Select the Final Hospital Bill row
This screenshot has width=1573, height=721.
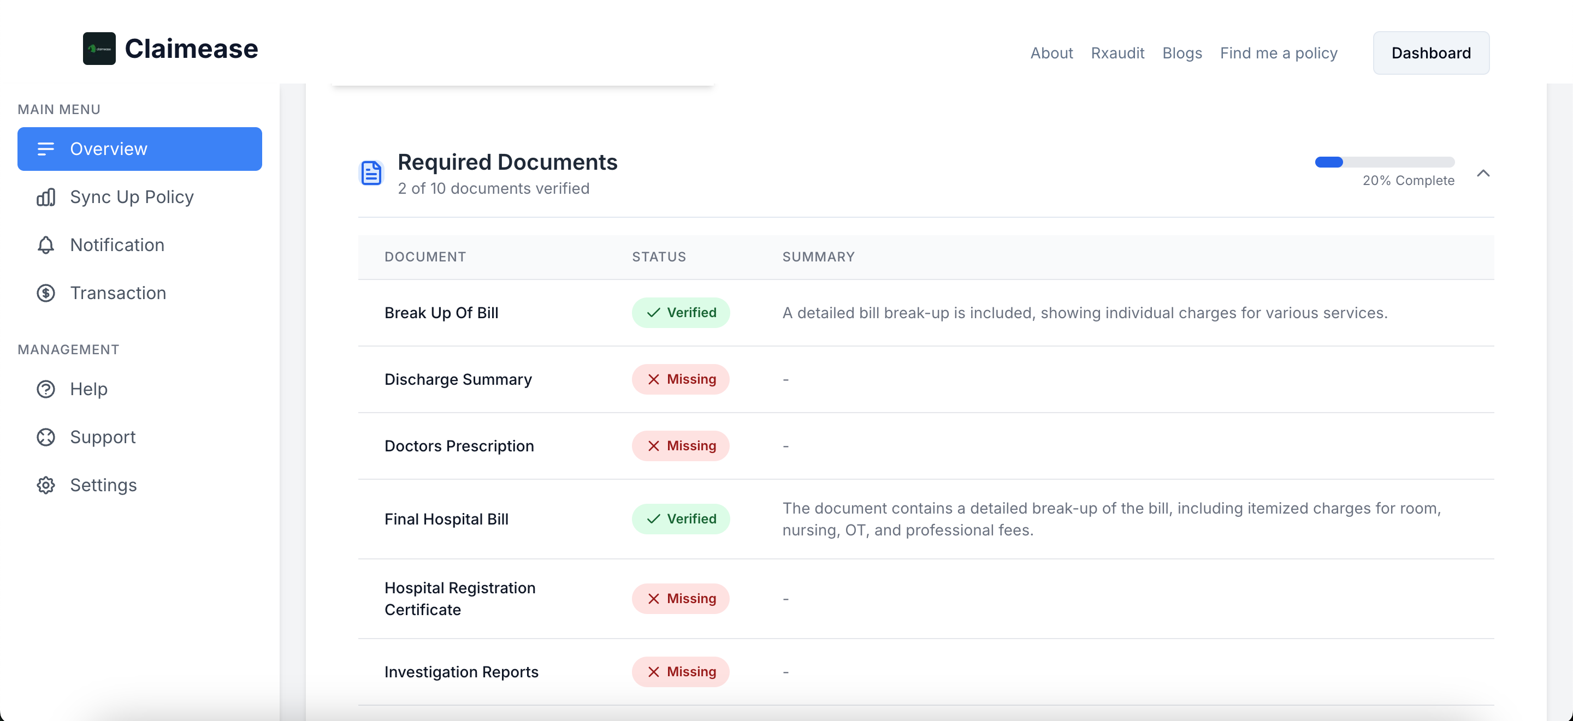coord(926,519)
